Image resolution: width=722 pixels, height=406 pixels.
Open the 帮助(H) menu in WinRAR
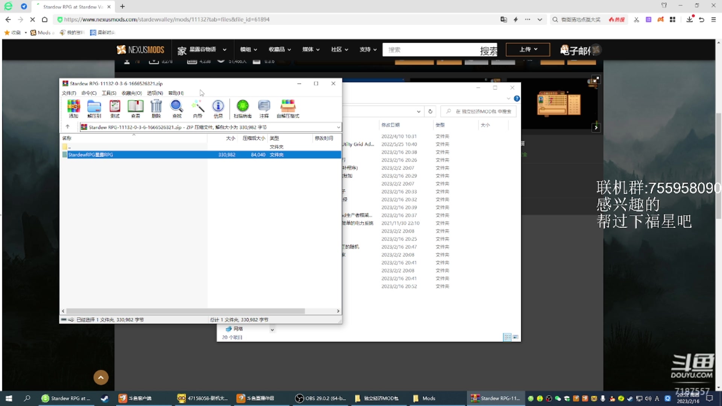point(176,93)
